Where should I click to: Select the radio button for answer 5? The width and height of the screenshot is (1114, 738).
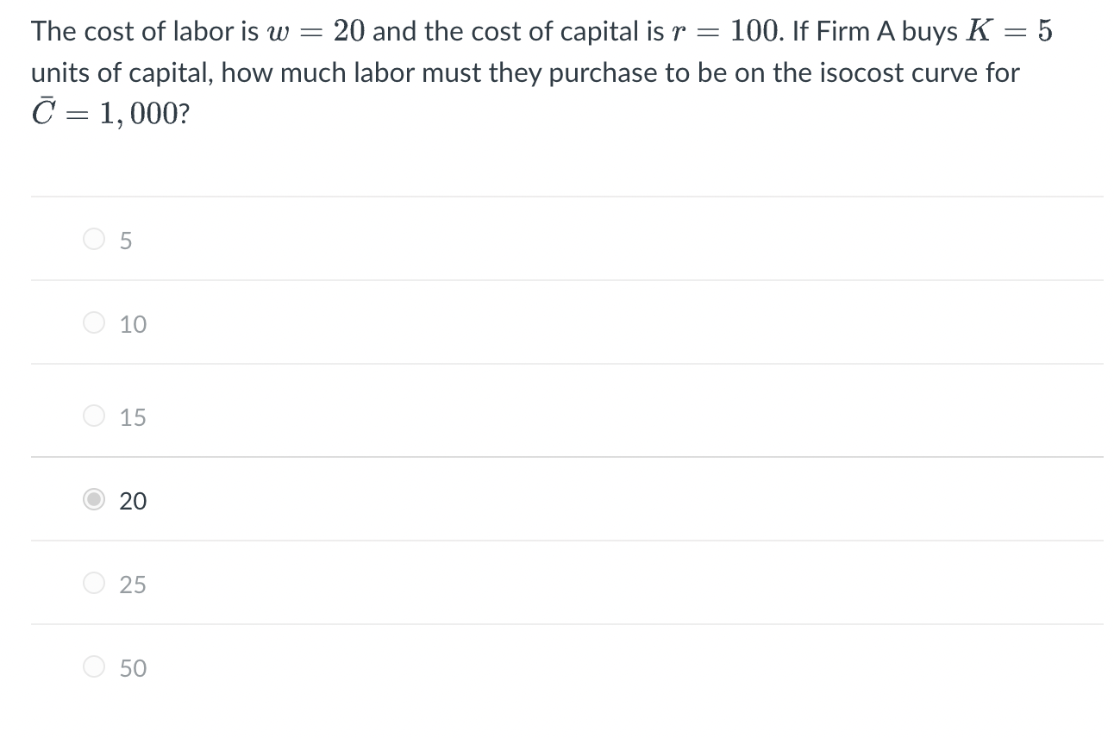(x=94, y=239)
